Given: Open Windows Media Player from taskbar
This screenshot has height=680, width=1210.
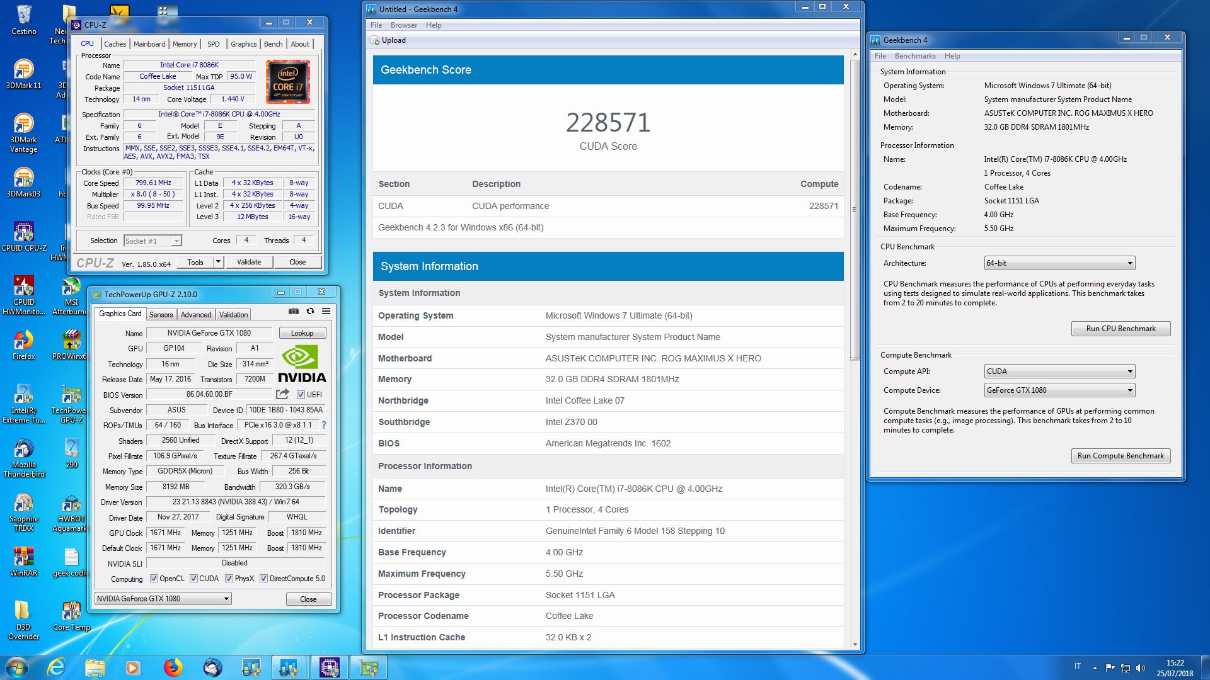Looking at the screenshot, I should [x=133, y=667].
